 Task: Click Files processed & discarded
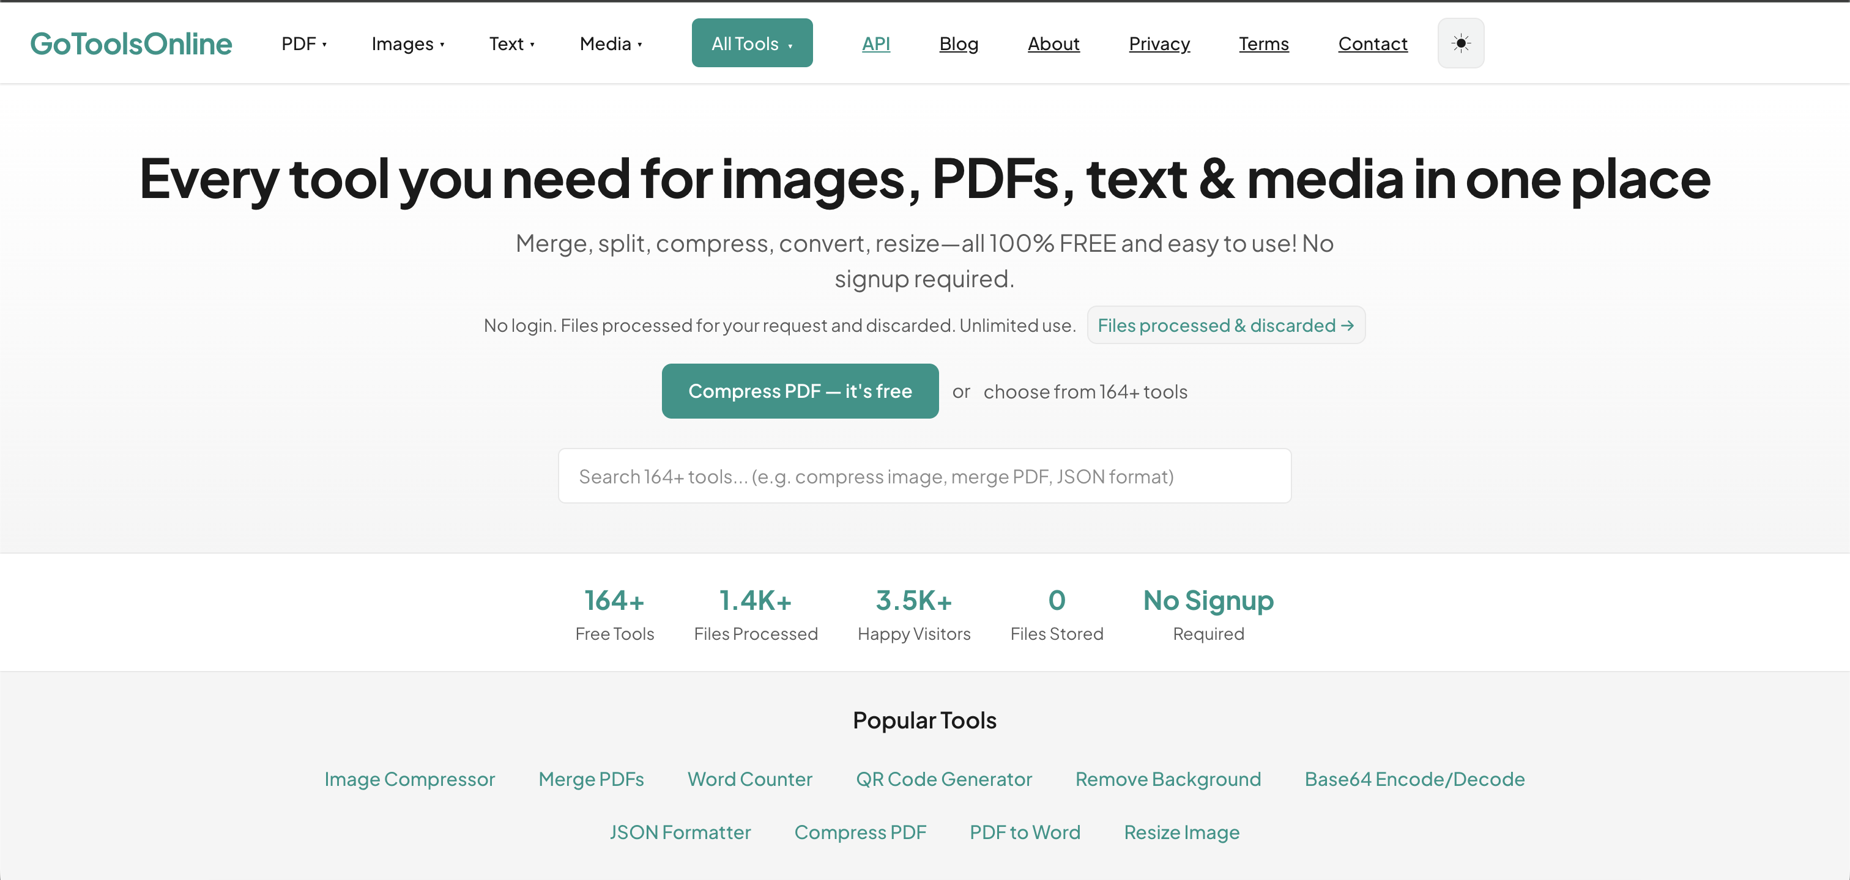pos(1225,325)
